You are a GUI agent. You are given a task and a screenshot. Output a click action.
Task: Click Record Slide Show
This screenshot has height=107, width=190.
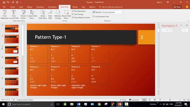coord(66,15)
